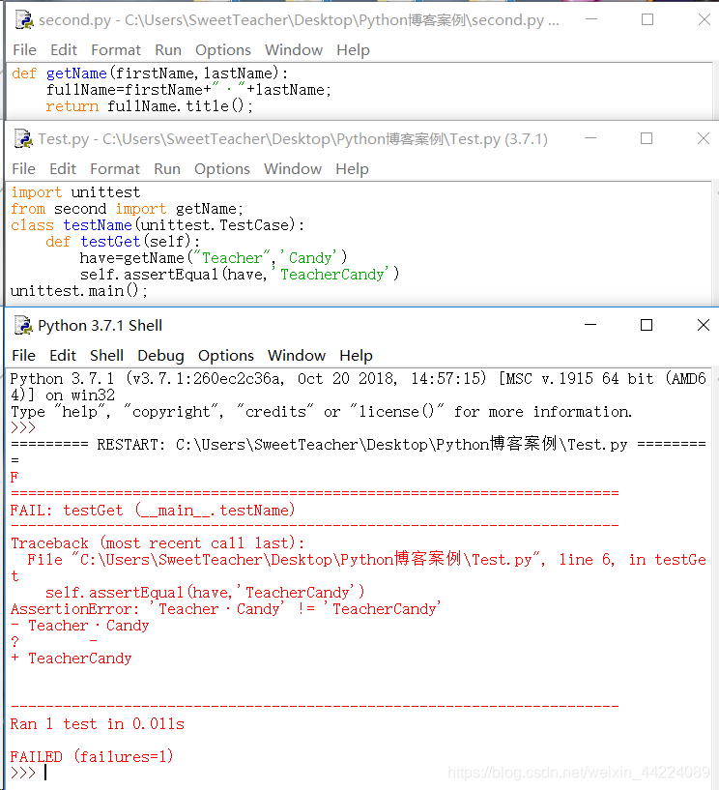Close the second.py window

[x=704, y=19]
